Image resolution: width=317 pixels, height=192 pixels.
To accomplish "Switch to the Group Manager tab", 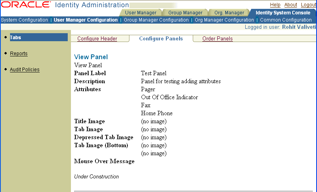I will pyautogui.click(x=185, y=13).
